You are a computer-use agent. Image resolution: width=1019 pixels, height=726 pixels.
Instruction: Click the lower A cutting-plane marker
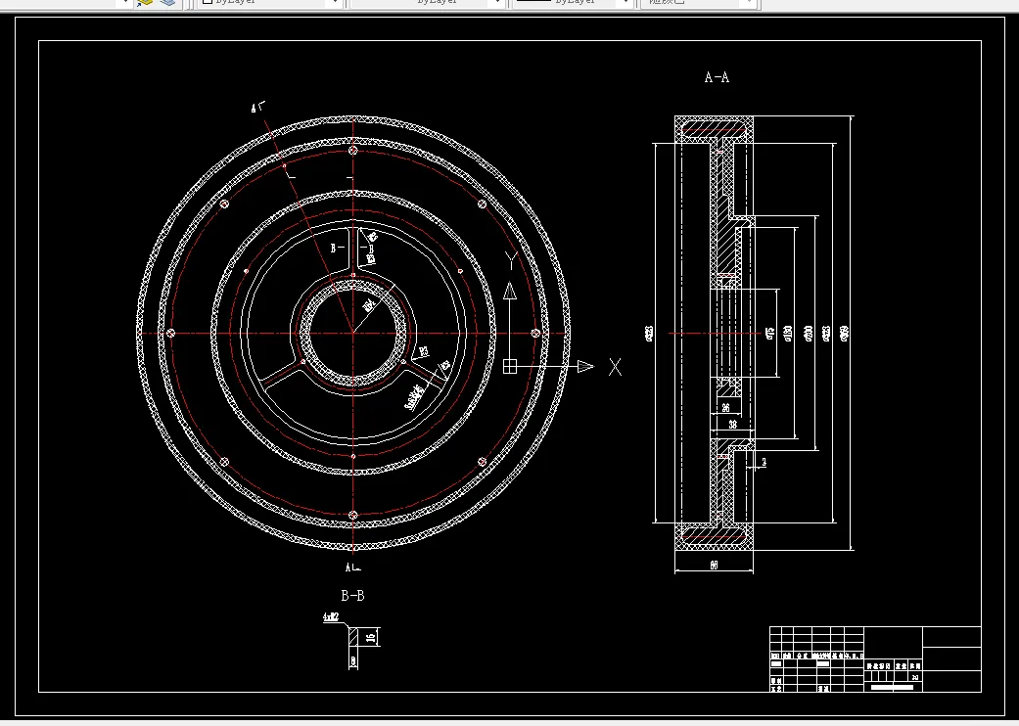tap(352, 567)
